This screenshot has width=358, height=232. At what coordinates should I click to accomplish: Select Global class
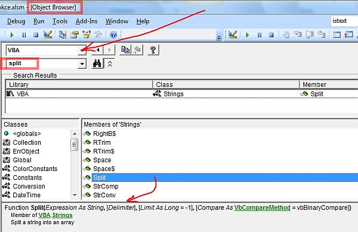click(x=22, y=160)
